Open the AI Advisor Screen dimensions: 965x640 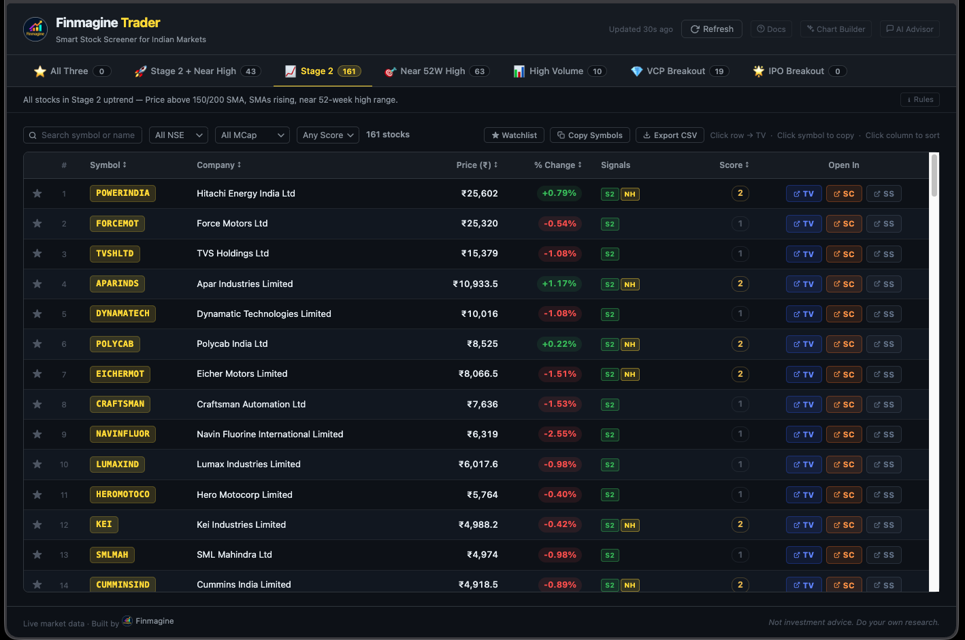(x=910, y=29)
